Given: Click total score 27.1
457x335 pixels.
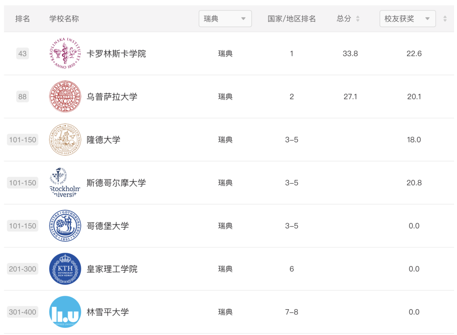Looking at the screenshot, I should (350, 97).
